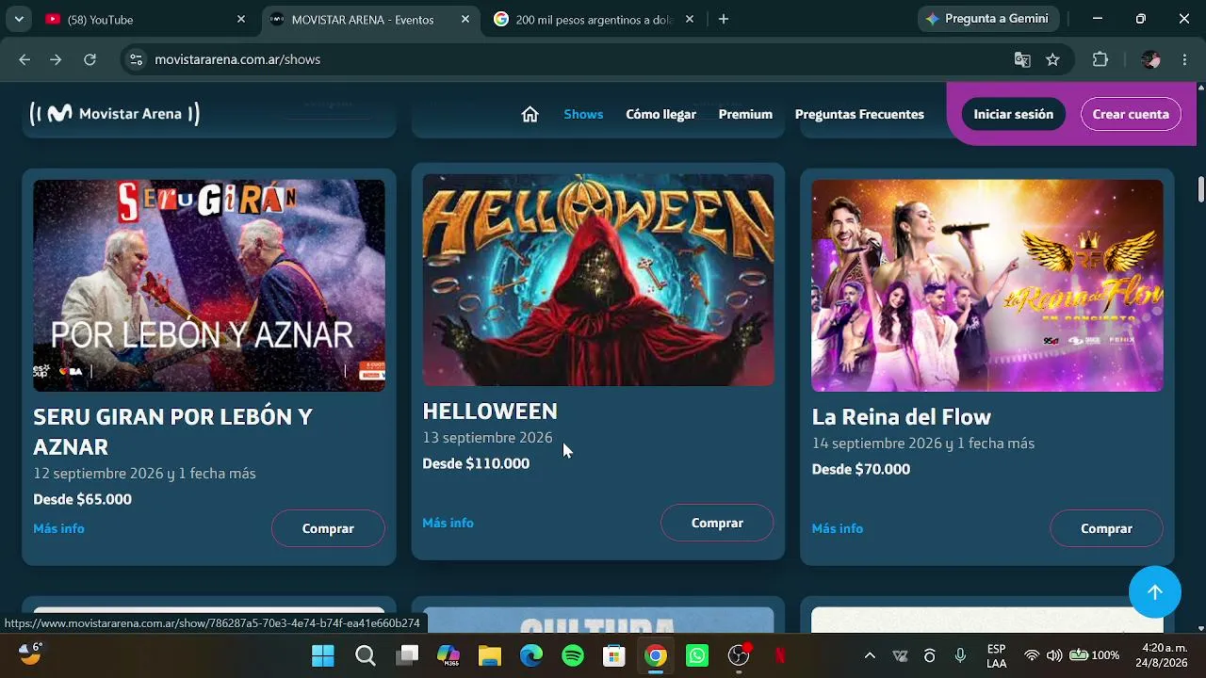1206x678 pixels.
Task: Open the Windows Start menu
Action: [x=323, y=655]
